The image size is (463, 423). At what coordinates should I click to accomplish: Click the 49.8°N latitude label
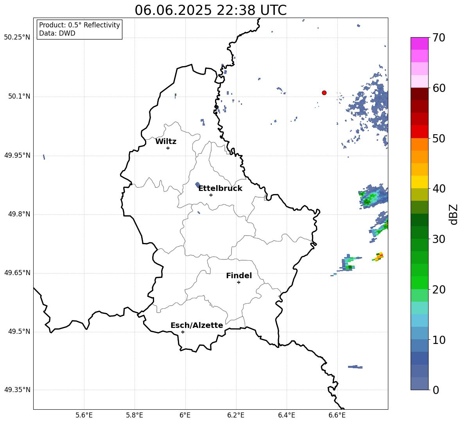[19, 214]
